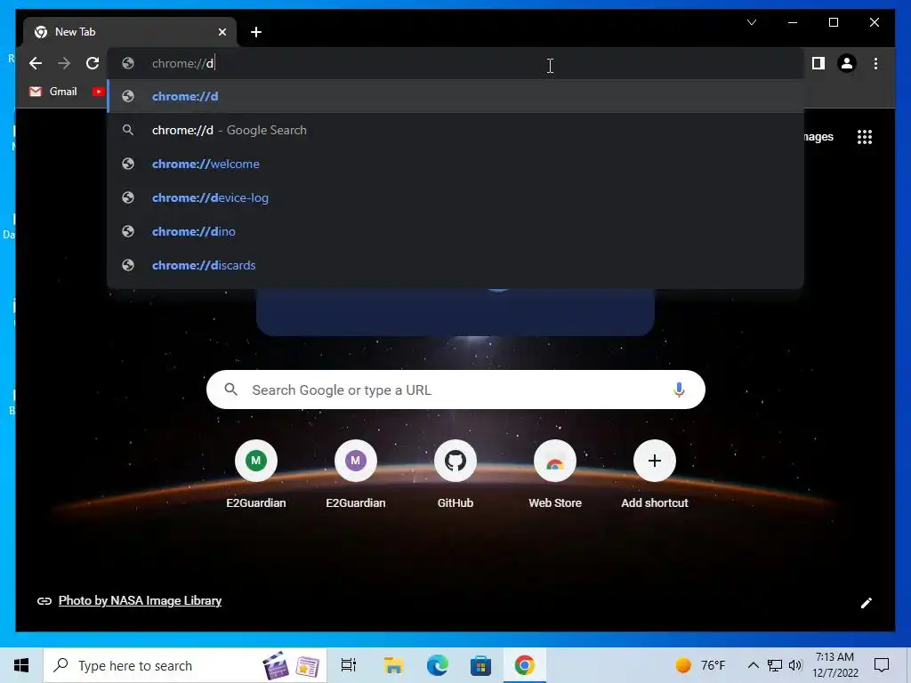This screenshot has width=911, height=683.
Task: Select the chrome://welcome suggestion
Action: (455, 164)
